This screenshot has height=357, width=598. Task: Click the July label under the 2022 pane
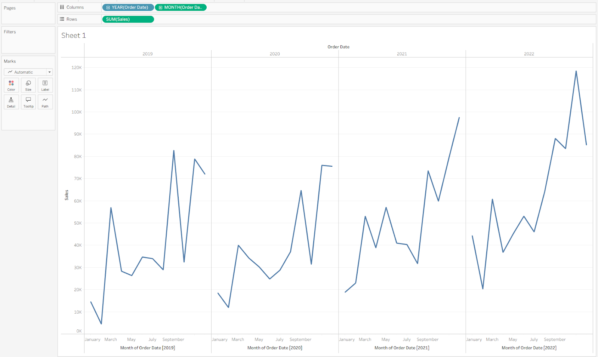tap(534, 339)
